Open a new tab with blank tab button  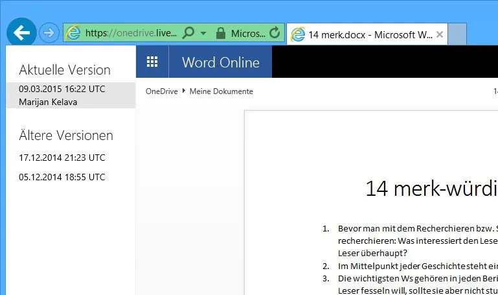tap(457, 34)
